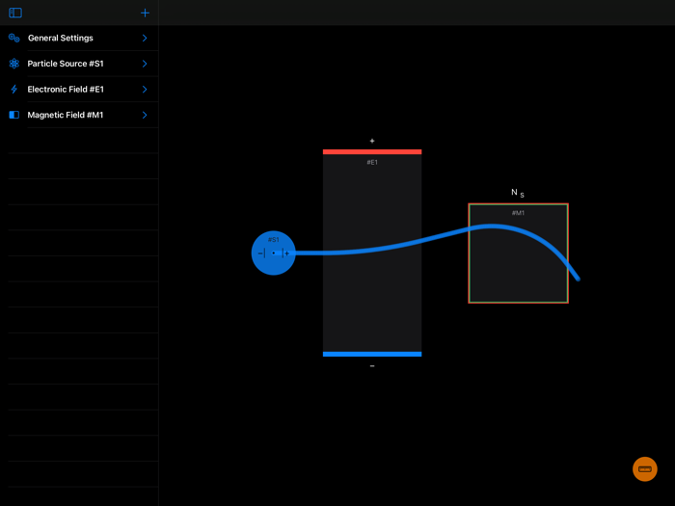
Task: Click the plus sign above #E1
Action: (372, 141)
